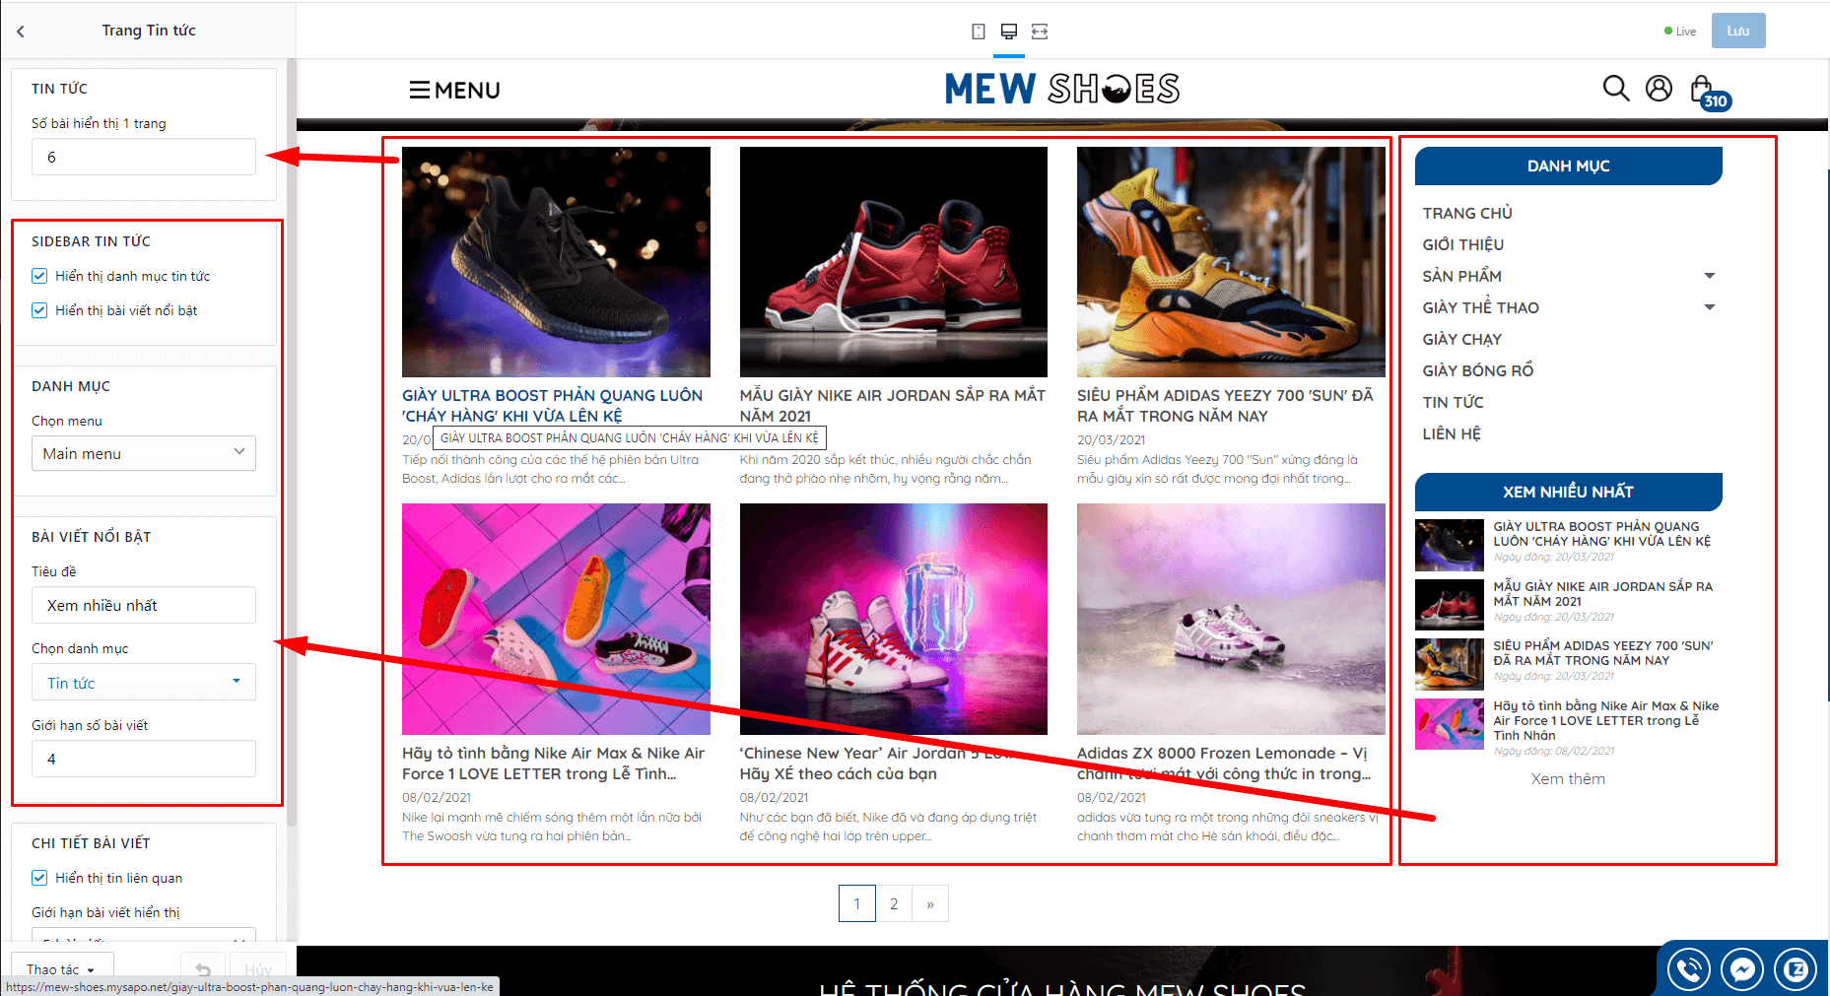Switch to full-width preview icon

point(1040,32)
